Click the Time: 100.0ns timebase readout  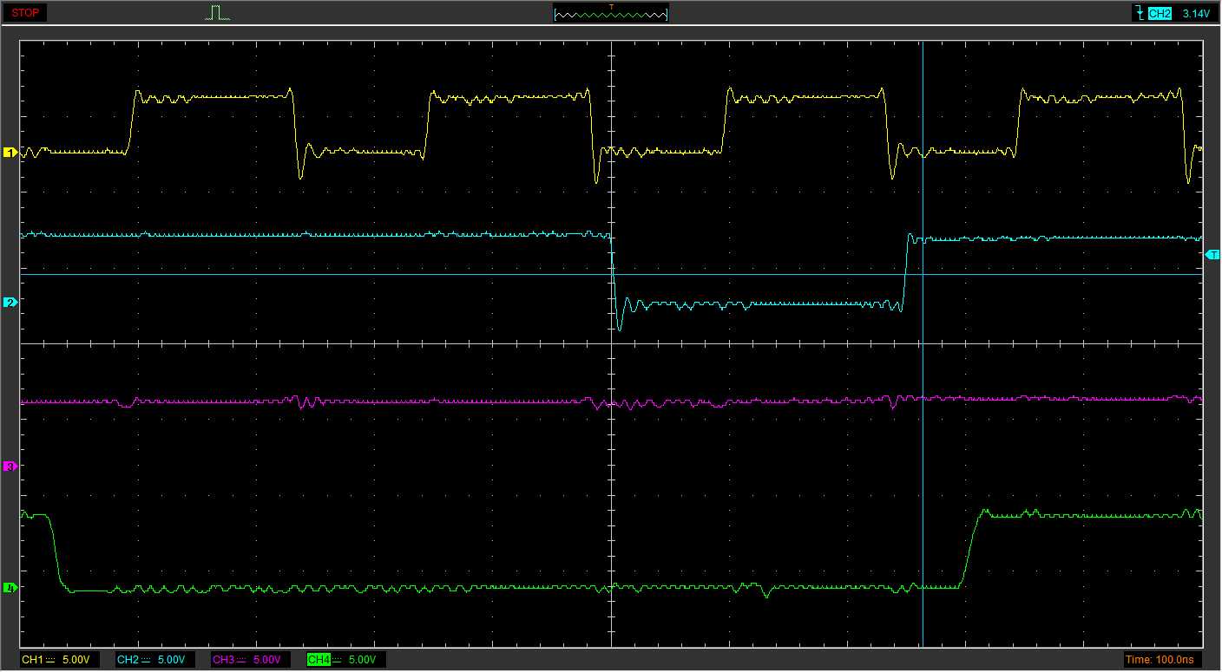coord(1160,660)
